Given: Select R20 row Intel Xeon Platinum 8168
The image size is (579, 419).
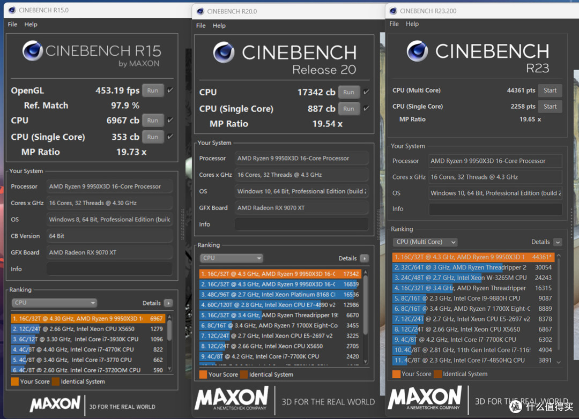Looking at the screenshot, I should pos(280,295).
